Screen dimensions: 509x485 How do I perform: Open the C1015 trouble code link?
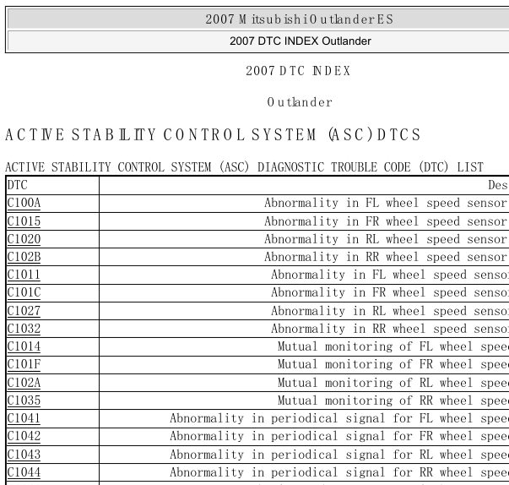(x=24, y=221)
